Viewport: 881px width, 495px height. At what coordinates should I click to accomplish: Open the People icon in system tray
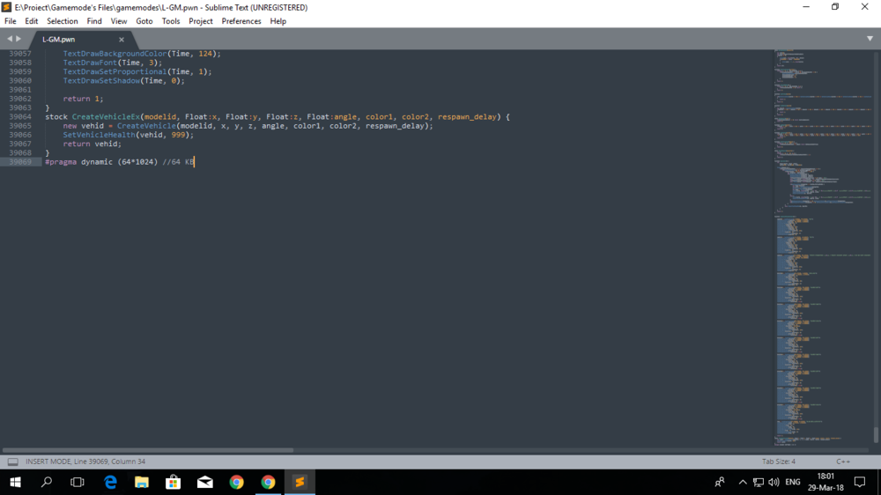click(x=720, y=482)
